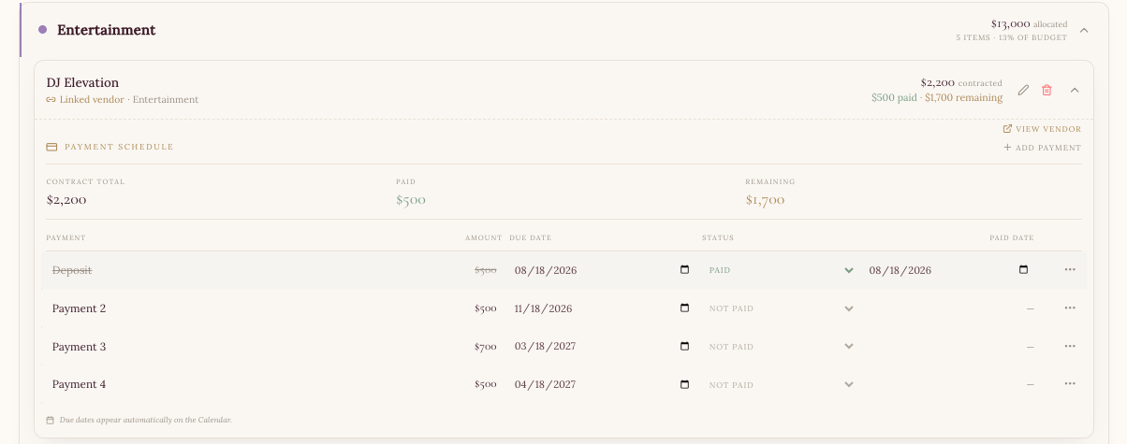
Task: Click the Payment Schedule card icon
Action: (51, 147)
